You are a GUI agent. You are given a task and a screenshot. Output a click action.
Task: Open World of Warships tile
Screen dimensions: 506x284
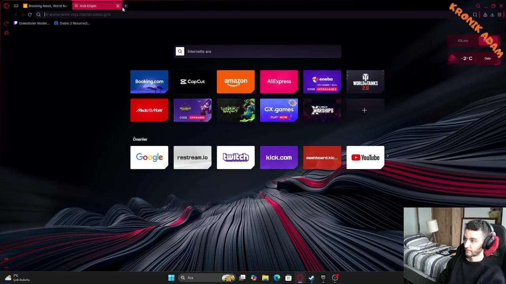[322, 110]
